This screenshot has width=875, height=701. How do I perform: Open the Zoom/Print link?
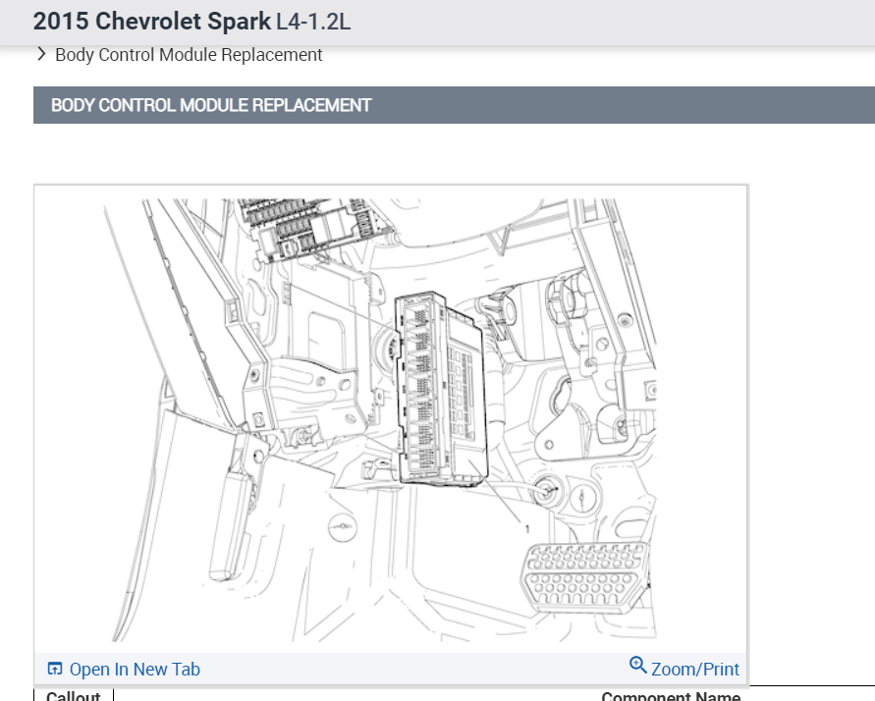click(694, 669)
